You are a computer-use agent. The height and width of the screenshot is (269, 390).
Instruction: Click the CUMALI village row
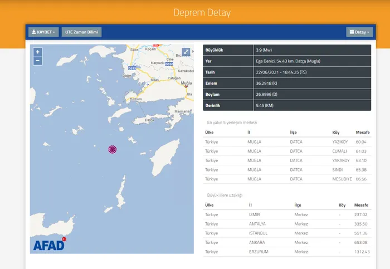[x=287, y=151]
